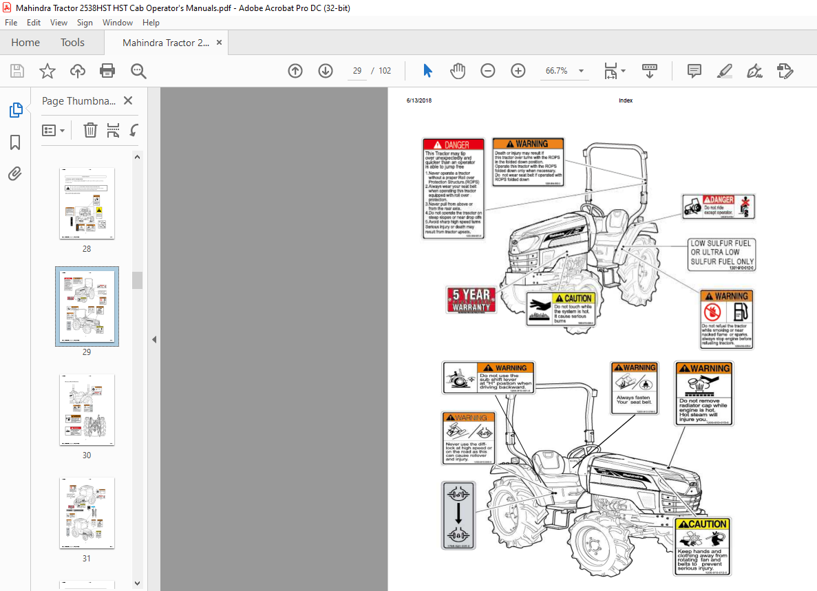Open the zoom level dropdown arrow
817x591 pixels.
coord(581,71)
